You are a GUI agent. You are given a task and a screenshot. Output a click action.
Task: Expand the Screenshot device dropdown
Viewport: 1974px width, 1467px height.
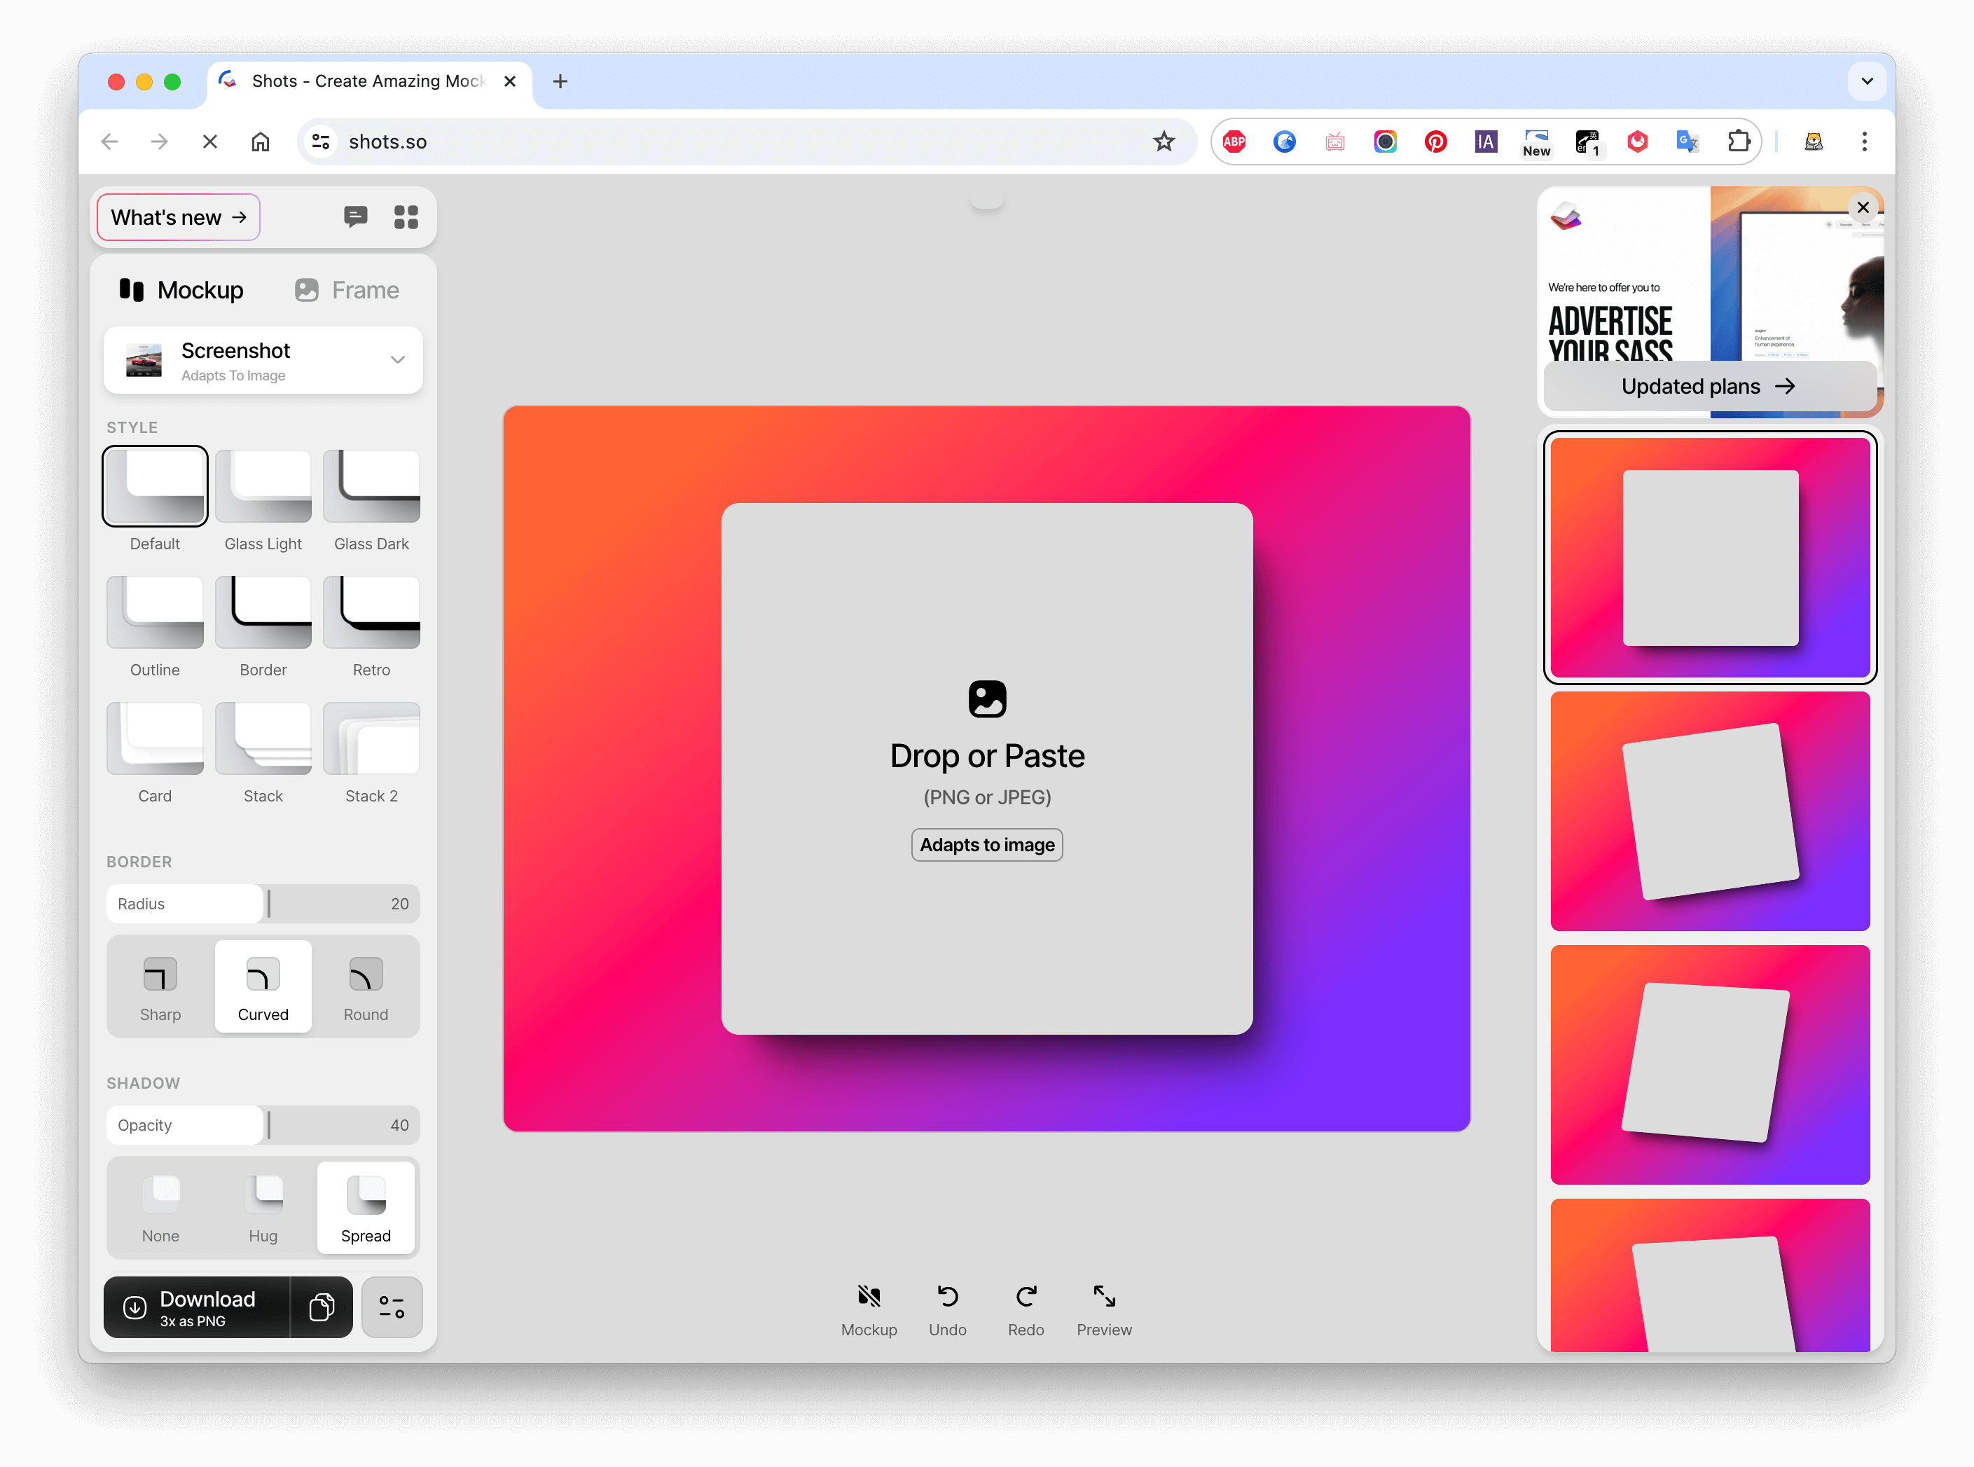pyautogui.click(x=263, y=361)
